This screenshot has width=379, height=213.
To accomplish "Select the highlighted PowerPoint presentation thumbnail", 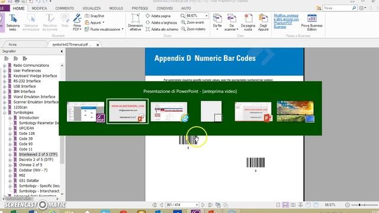I will 127,111.
